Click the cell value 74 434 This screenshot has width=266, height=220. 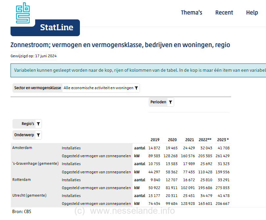click(x=154, y=204)
